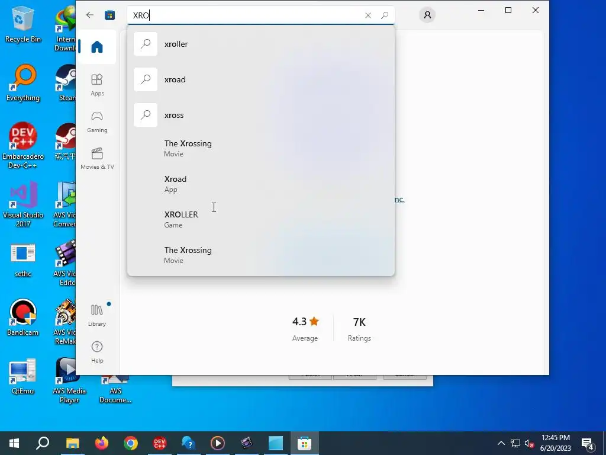Viewport: 606px width, 455px height.
Task: Switch to the Apps section
Action: pyautogui.click(x=97, y=85)
